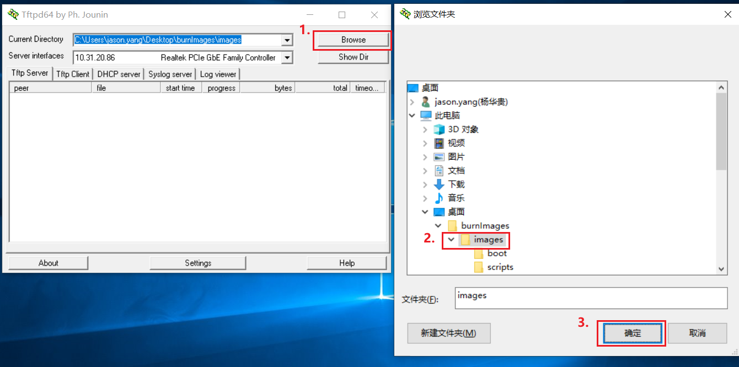Click the Browse button
739x367 pixels.
[354, 40]
